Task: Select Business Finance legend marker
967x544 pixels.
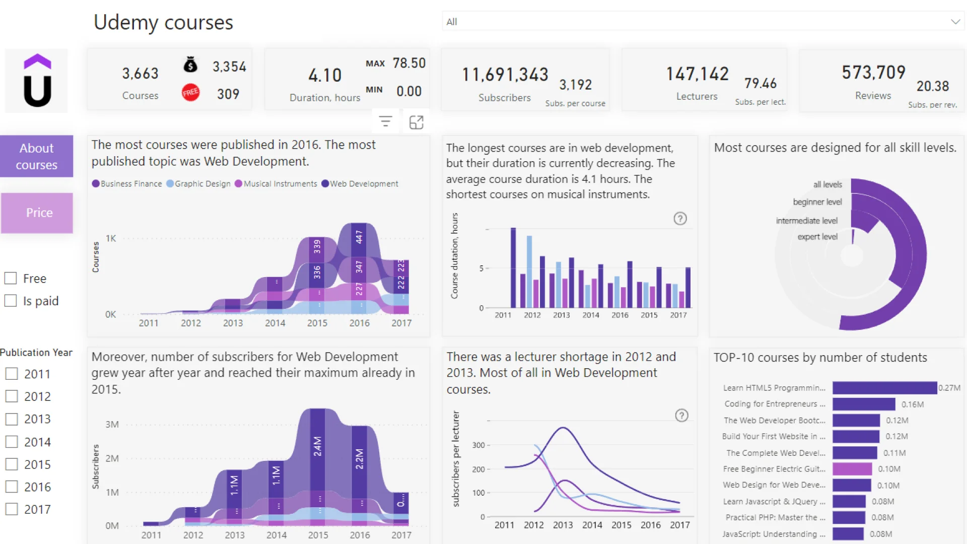Action: (96, 184)
